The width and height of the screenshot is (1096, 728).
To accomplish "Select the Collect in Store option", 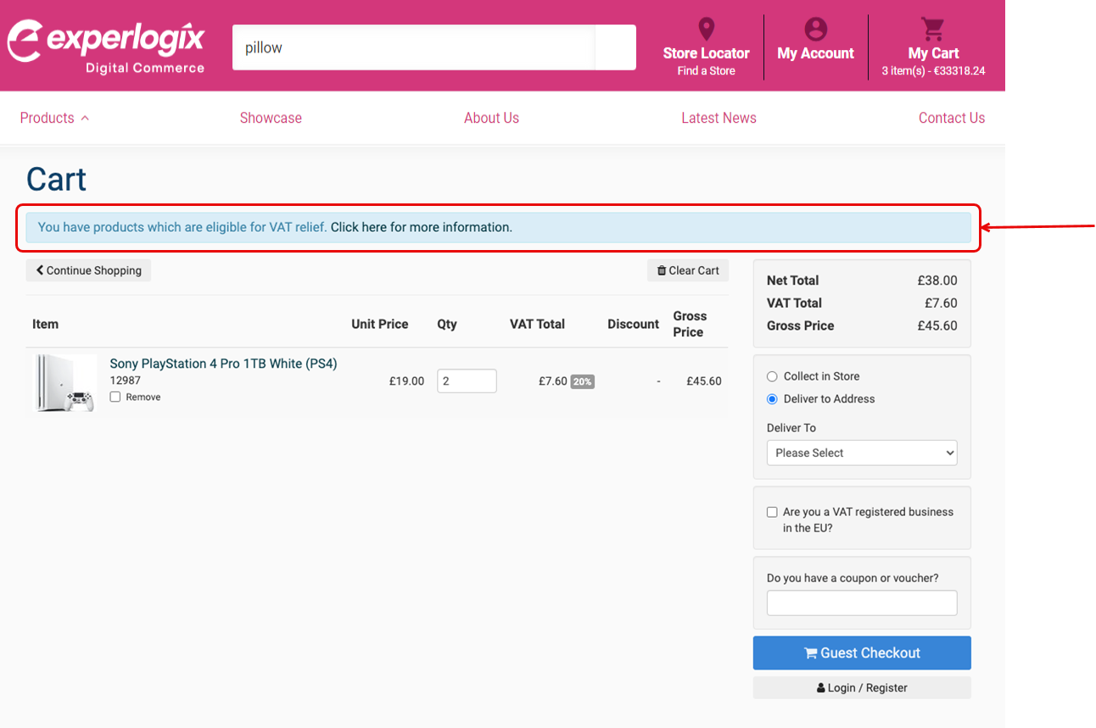I will 772,376.
